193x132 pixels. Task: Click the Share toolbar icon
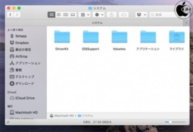click(112, 15)
